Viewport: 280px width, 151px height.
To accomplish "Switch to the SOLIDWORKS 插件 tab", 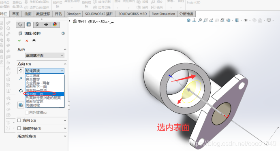I will pyautogui.click(x=99, y=14).
